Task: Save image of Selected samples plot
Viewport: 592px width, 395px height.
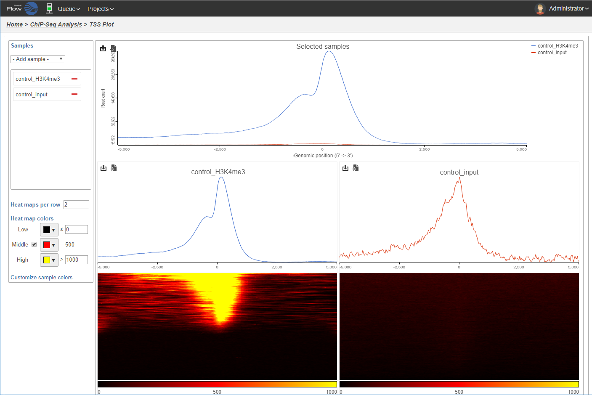Action: pos(103,48)
